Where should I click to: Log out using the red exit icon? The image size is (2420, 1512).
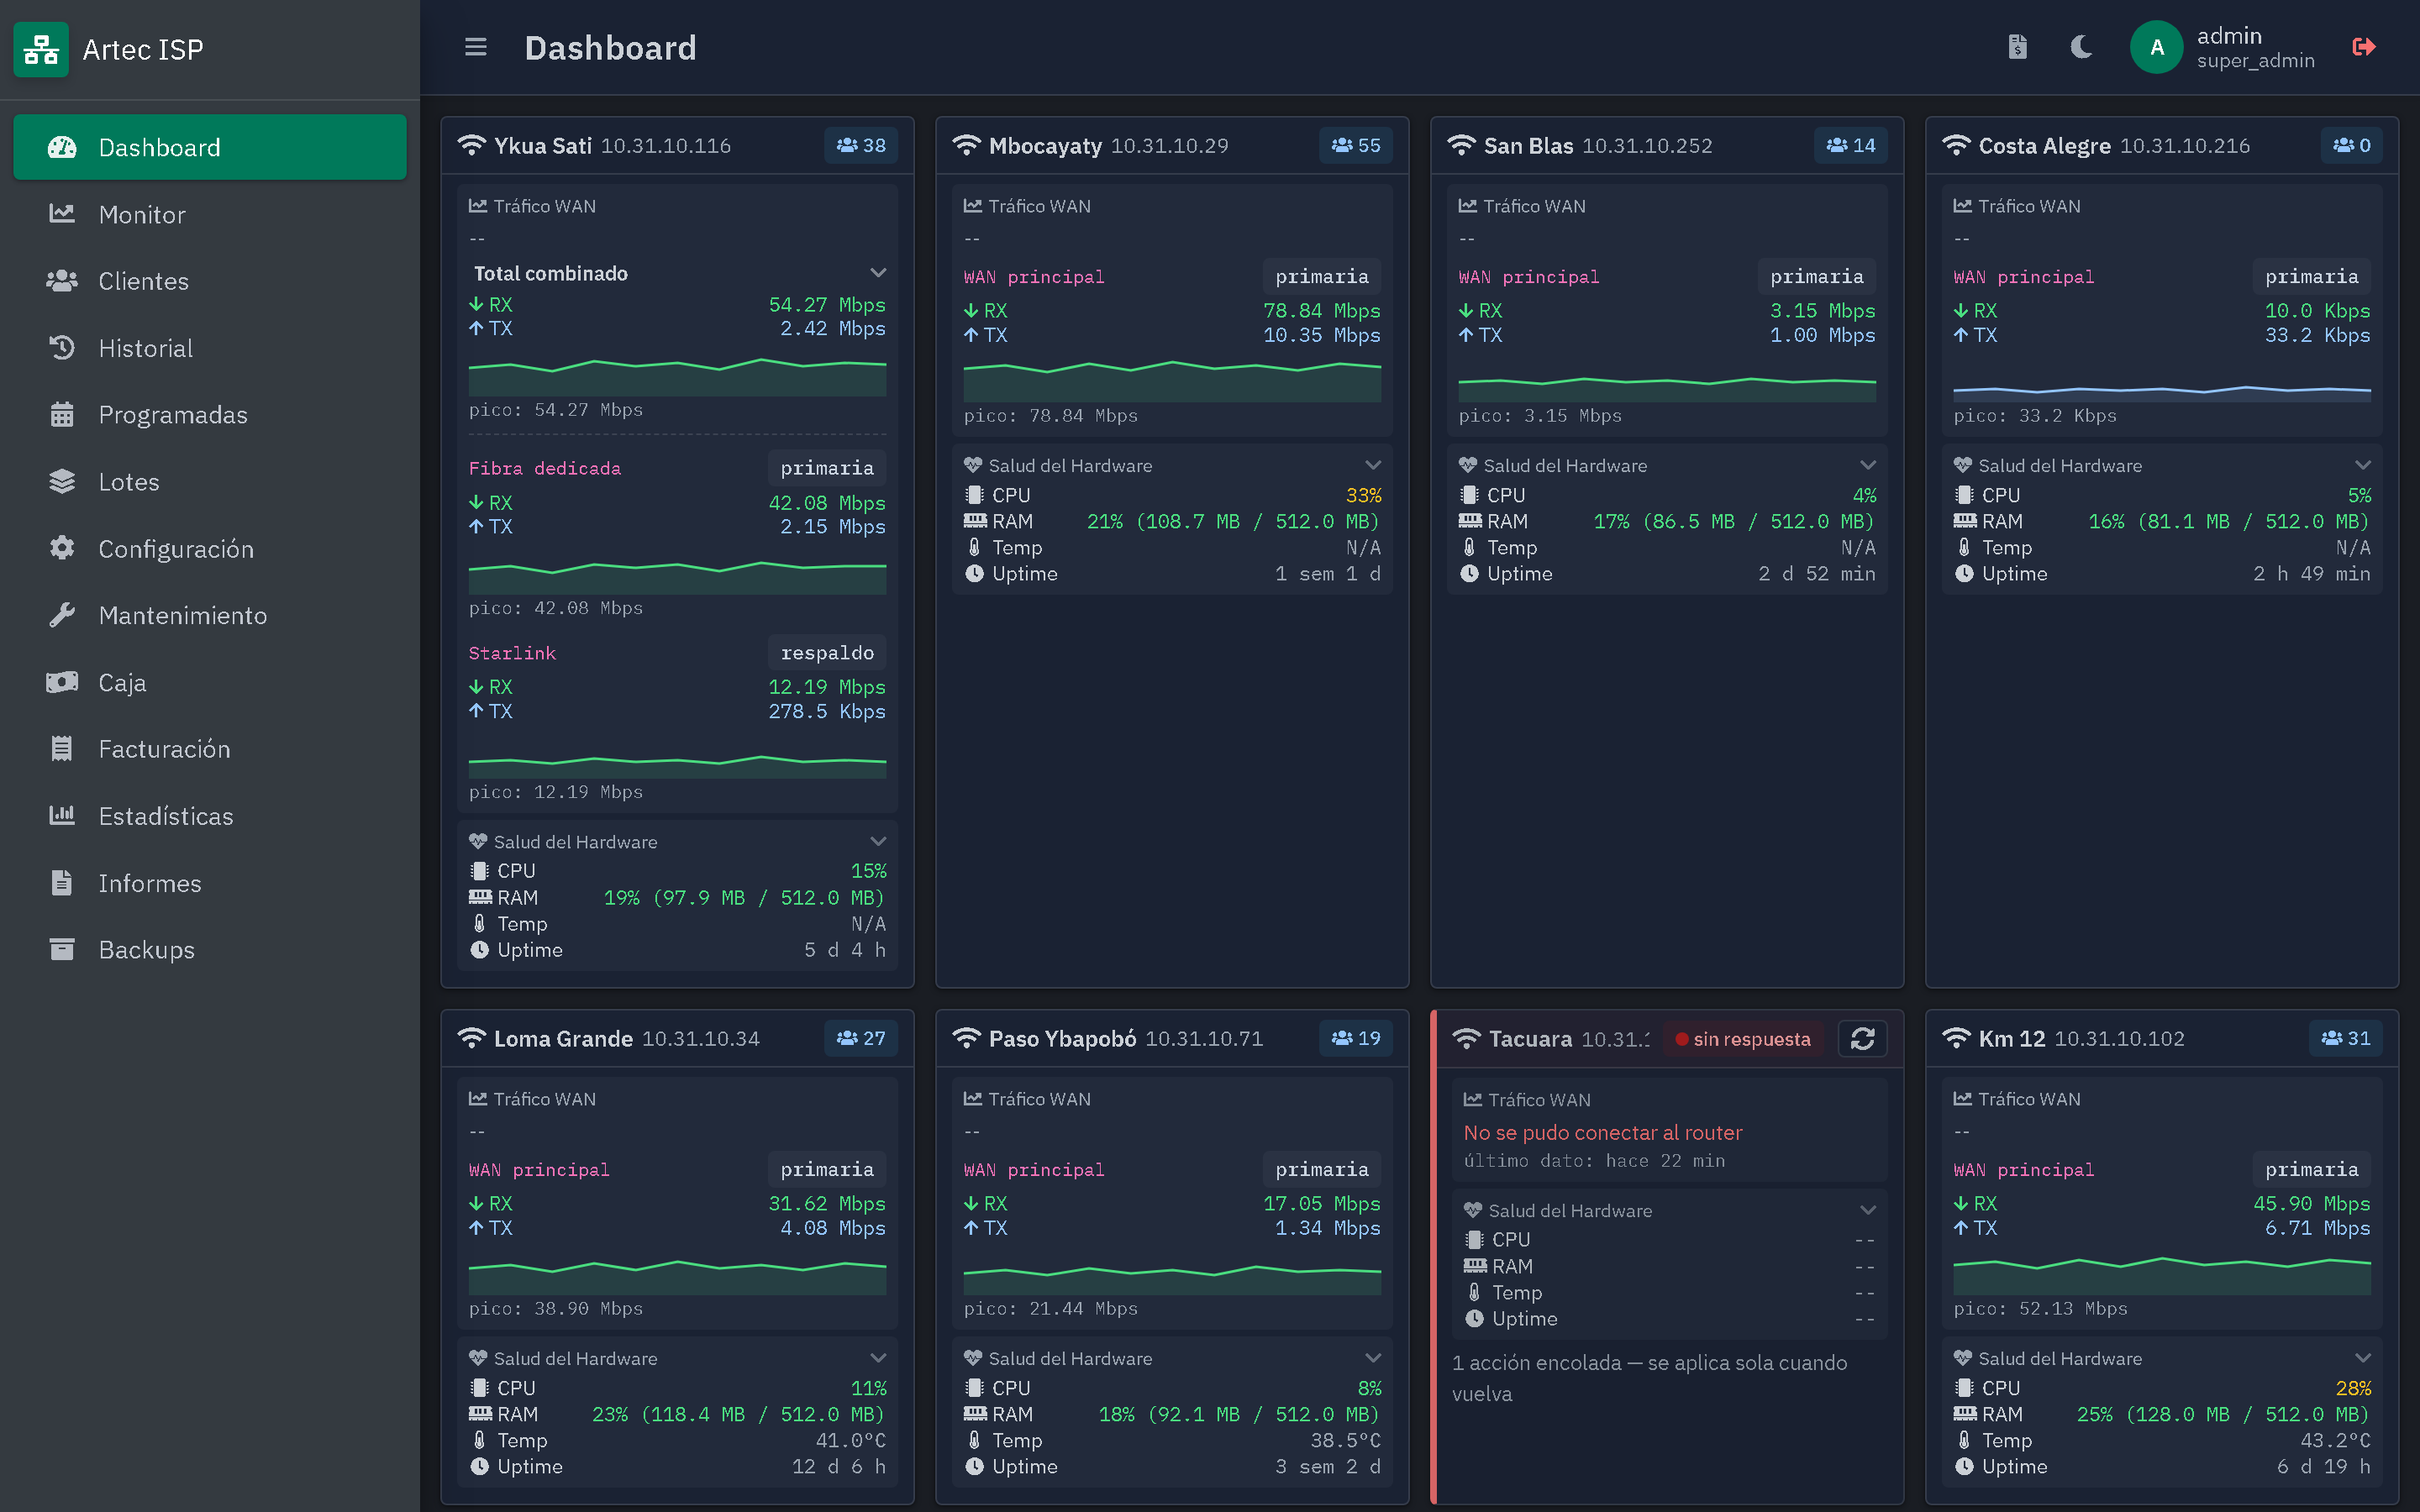tap(2364, 47)
